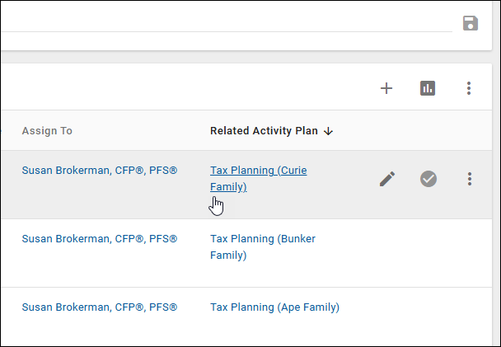Open Tax Planning (Ape Family) plan
The width and height of the screenshot is (501, 347).
pos(274,307)
